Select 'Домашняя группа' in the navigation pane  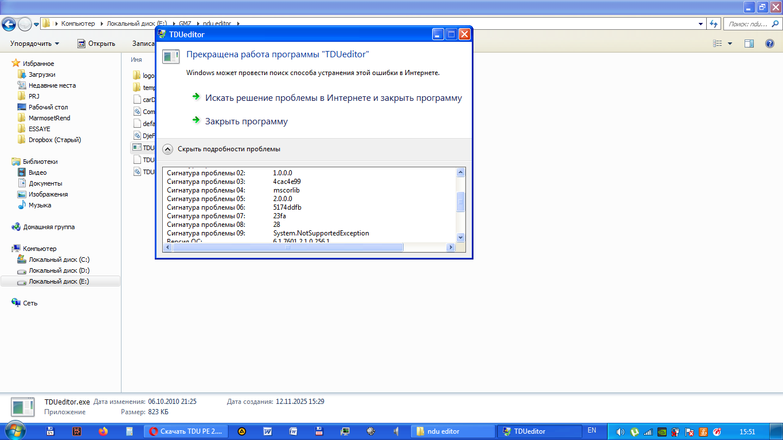[x=49, y=227]
